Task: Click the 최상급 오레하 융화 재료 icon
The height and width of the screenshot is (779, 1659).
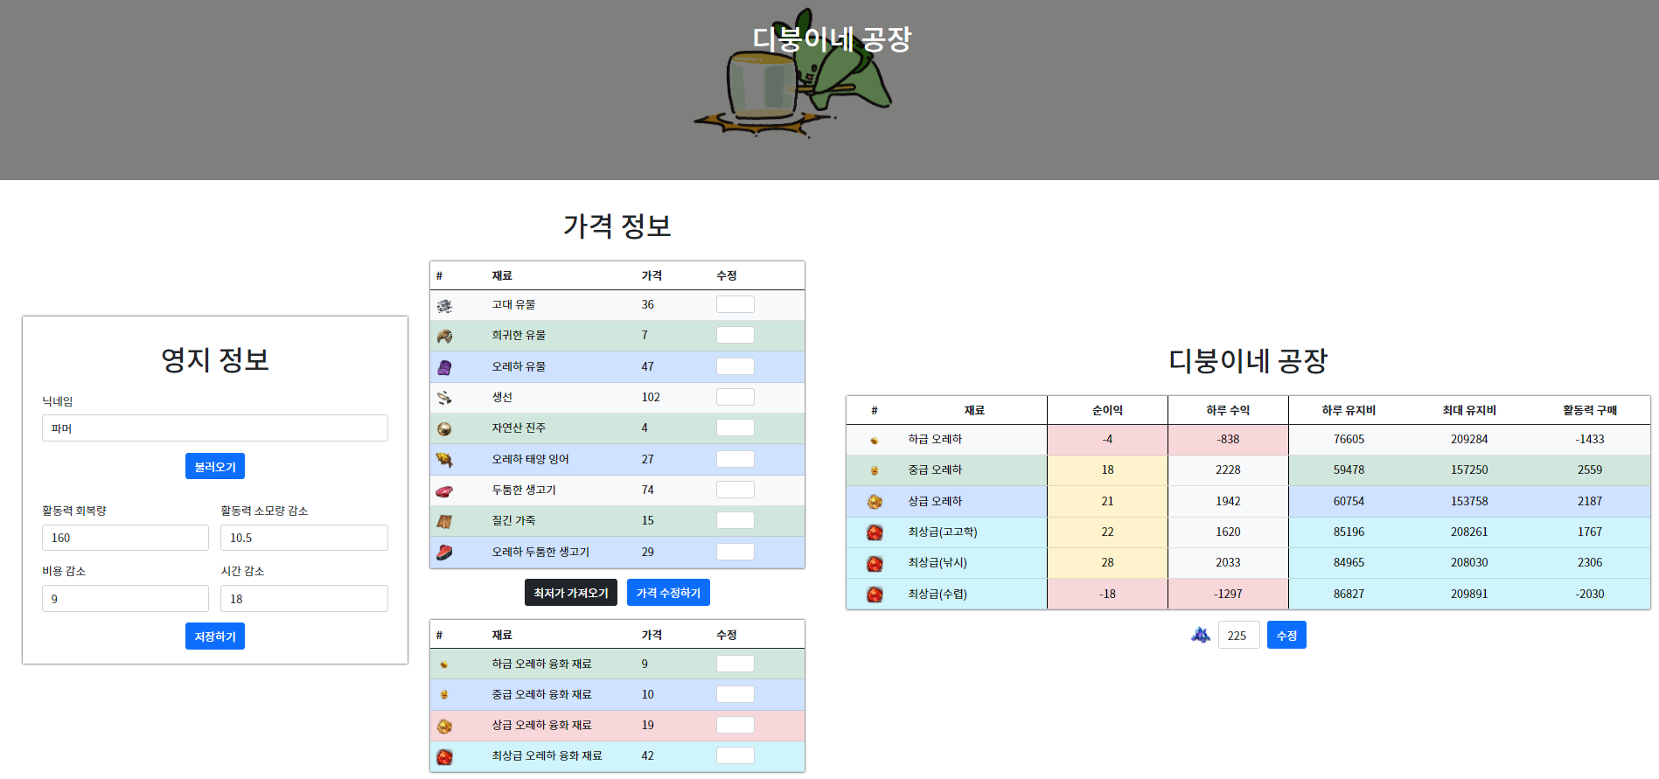Action: 444,756
